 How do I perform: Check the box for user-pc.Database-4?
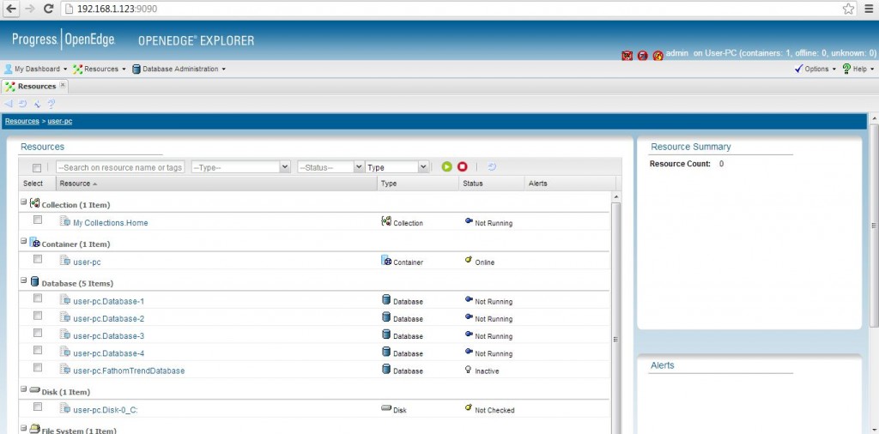tap(38, 351)
